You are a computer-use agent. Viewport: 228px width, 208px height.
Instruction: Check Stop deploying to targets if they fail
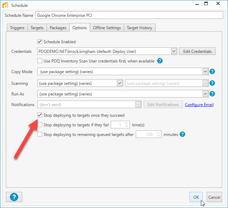[40, 125]
